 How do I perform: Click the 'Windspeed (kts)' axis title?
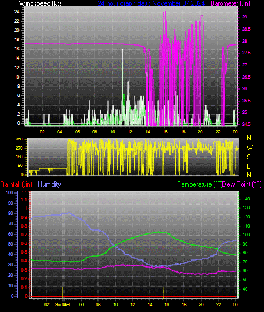tap(42, 3)
